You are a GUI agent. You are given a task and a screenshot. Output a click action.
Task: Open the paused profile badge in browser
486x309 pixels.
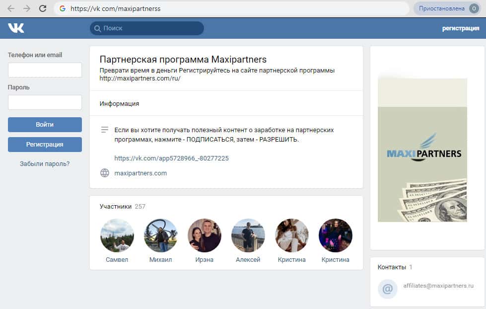tap(446, 8)
